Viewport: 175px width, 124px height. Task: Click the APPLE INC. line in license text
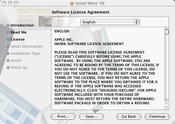click(64, 39)
